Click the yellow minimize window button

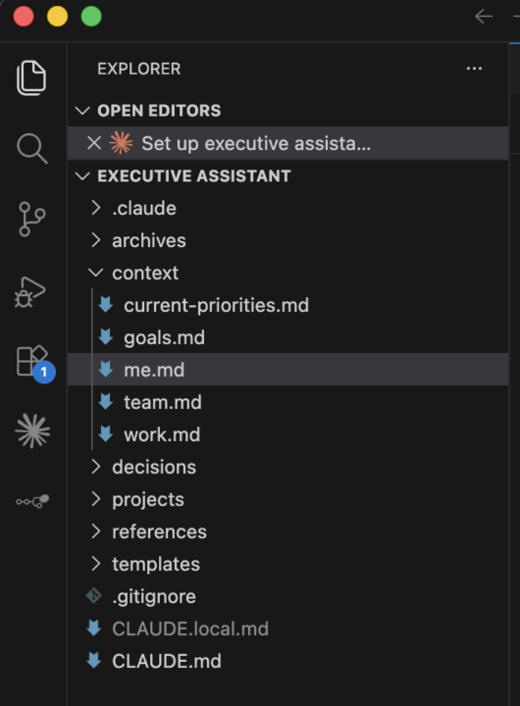coord(57,17)
